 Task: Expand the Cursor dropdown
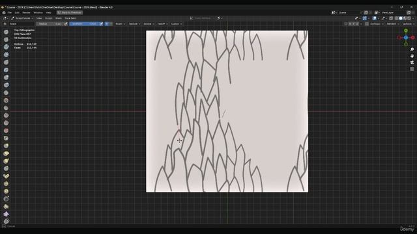point(177,24)
